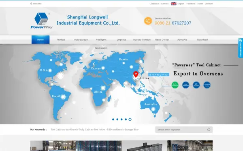Click the Africa map marker
Image resolution: width=243 pixels, height=151 pixels.
coord(103,88)
